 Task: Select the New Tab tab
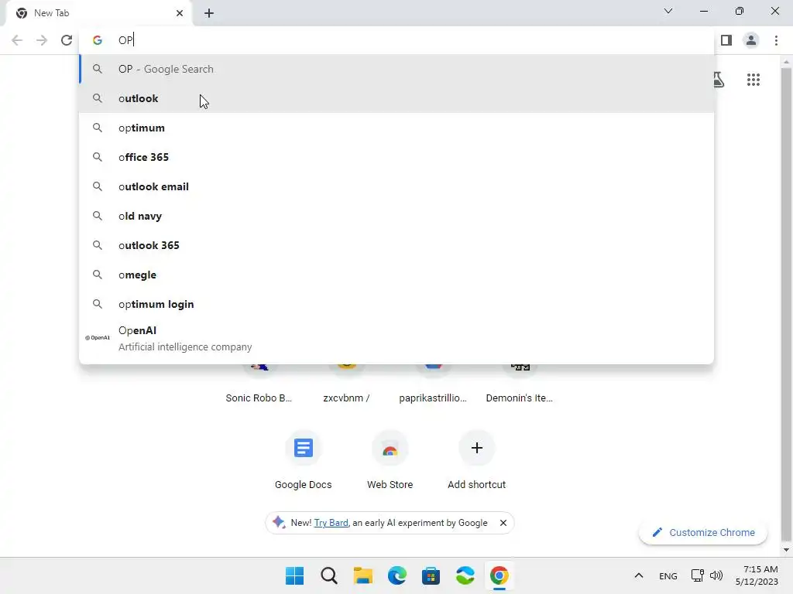coord(98,13)
